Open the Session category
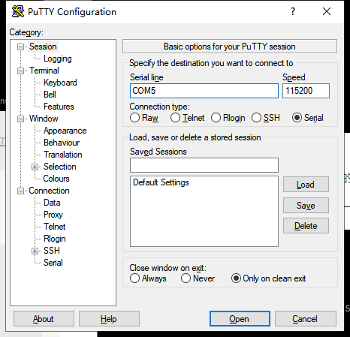The image size is (350, 337). click(x=43, y=47)
